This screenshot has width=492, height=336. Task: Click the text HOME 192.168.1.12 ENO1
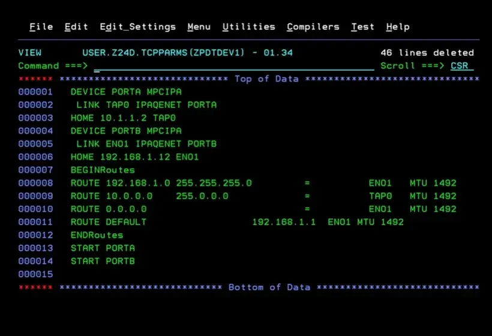134,157
